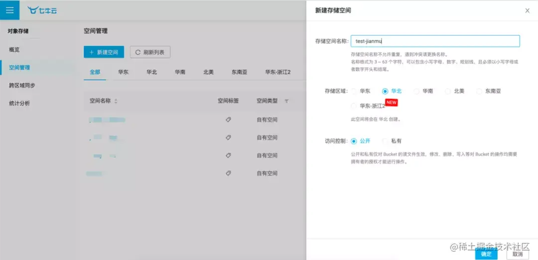Click the tag icon in the third bucket row

click(x=228, y=155)
